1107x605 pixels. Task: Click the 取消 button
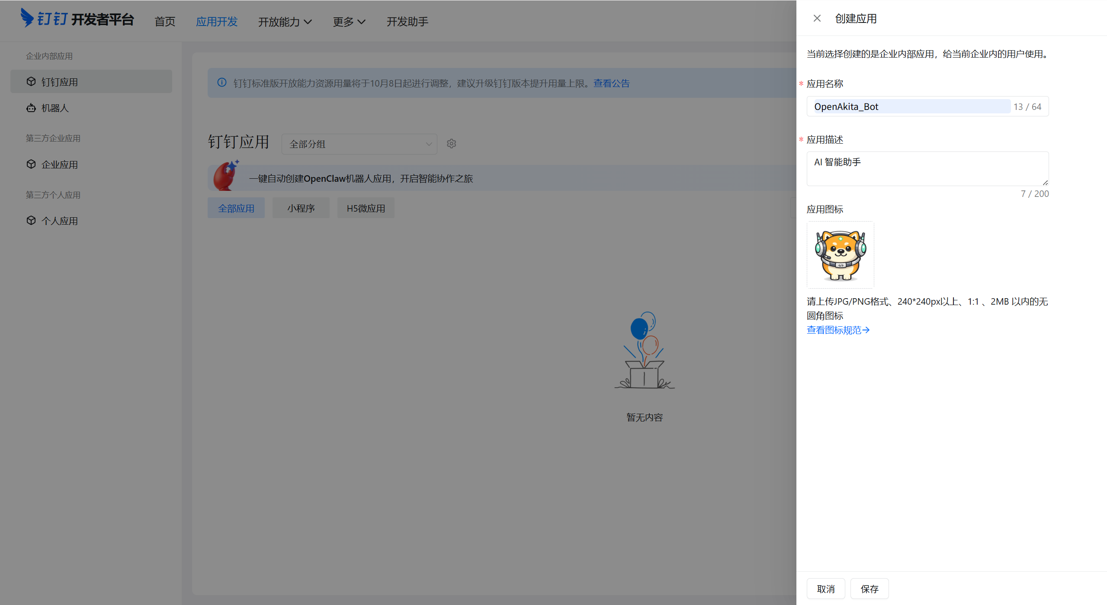826,589
